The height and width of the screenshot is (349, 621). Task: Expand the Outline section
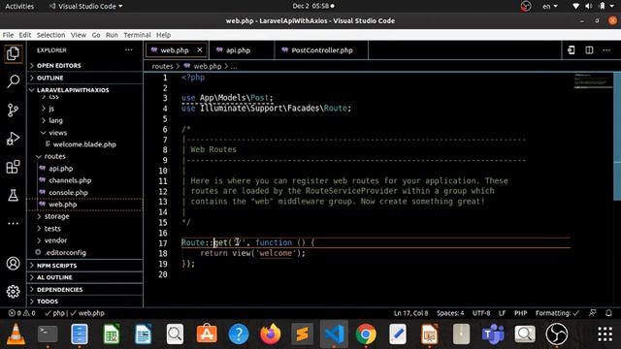[84, 78]
